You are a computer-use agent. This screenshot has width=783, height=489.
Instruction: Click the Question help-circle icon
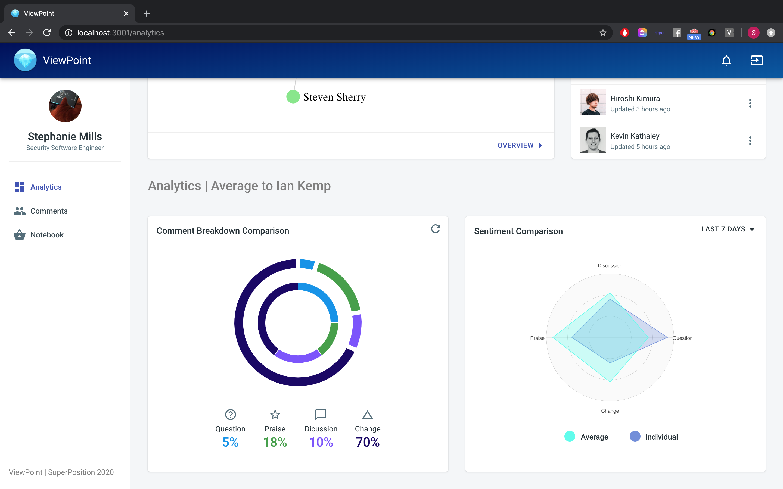coord(230,414)
